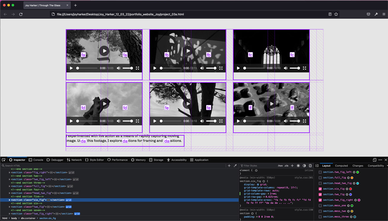Toggle print media simulation page icon

(x=310, y=166)
